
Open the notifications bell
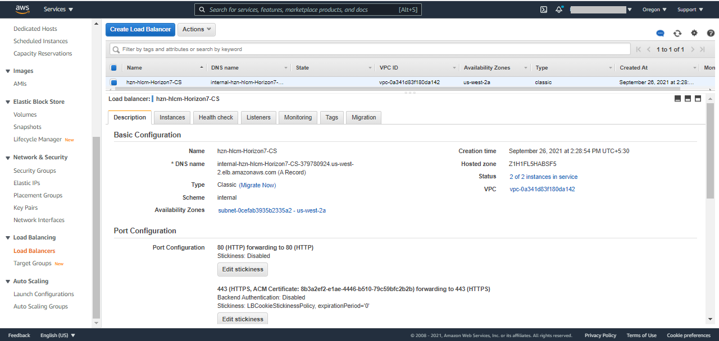click(x=558, y=9)
